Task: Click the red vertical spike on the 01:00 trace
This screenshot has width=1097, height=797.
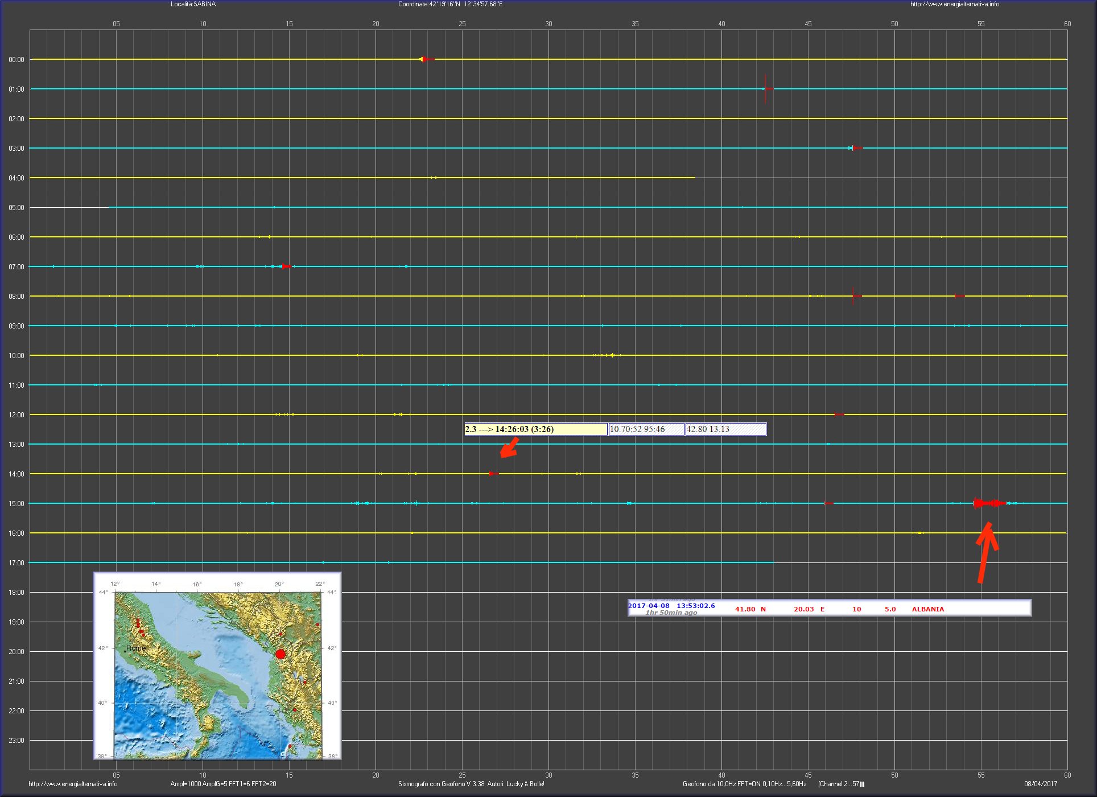Action: (766, 89)
